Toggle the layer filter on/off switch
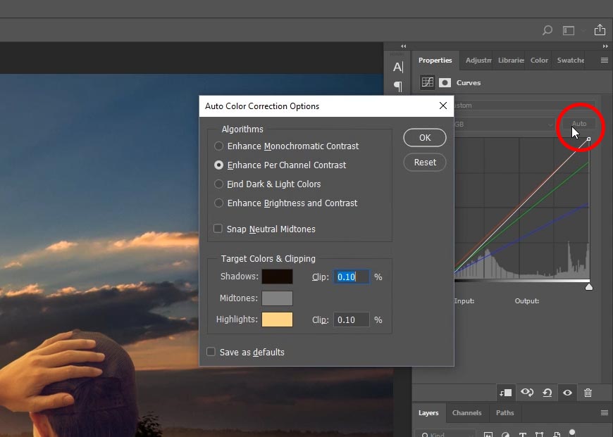Image resolution: width=613 pixels, height=437 pixels. (572, 432)
